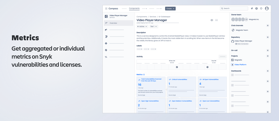Open the megaphone announcements sidebar icon

coord(106,30)
